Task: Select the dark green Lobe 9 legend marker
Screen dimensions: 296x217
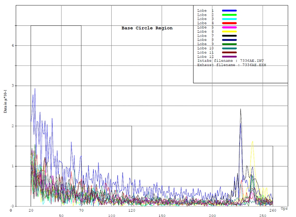Action: 229,44
